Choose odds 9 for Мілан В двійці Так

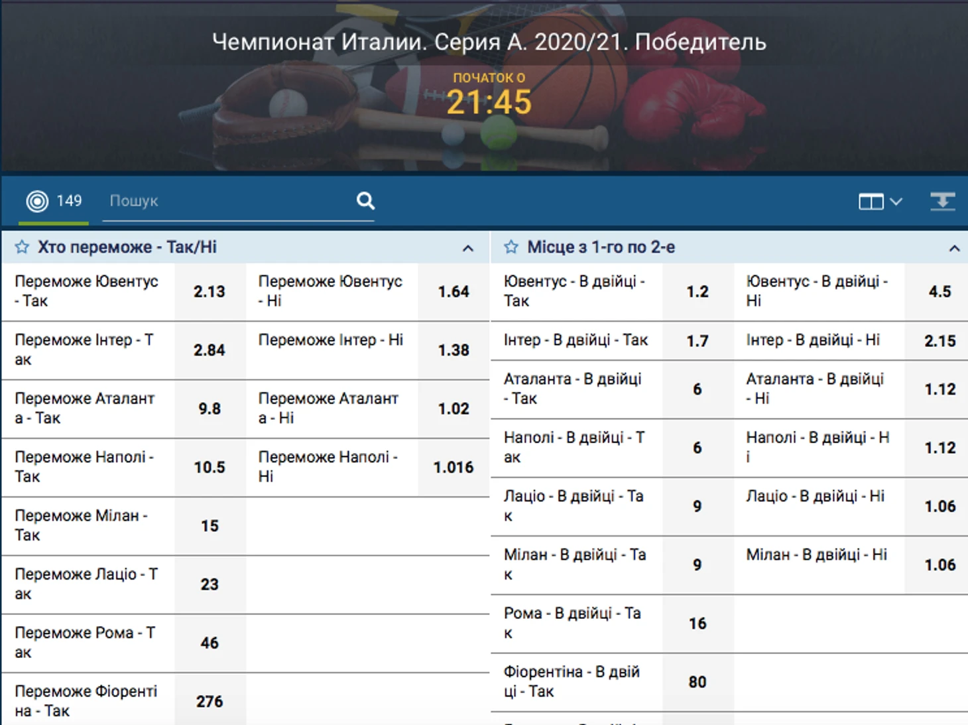[x=697, y=565]
